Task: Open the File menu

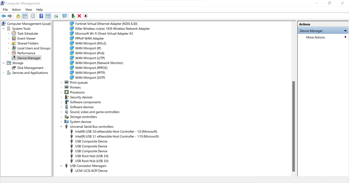Action: 5,10
